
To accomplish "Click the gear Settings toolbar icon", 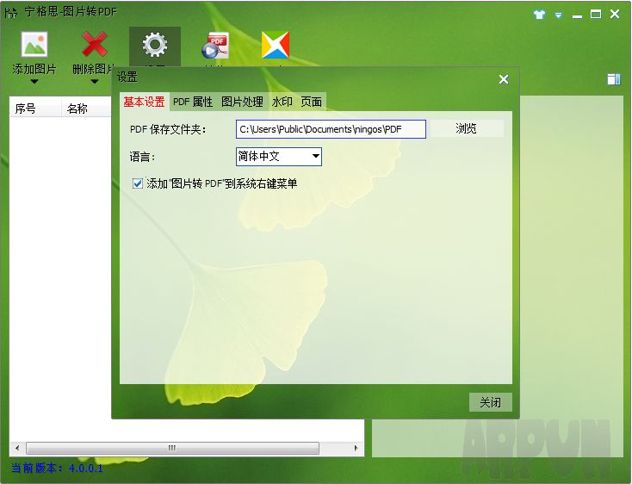I will tap(155, 45).
